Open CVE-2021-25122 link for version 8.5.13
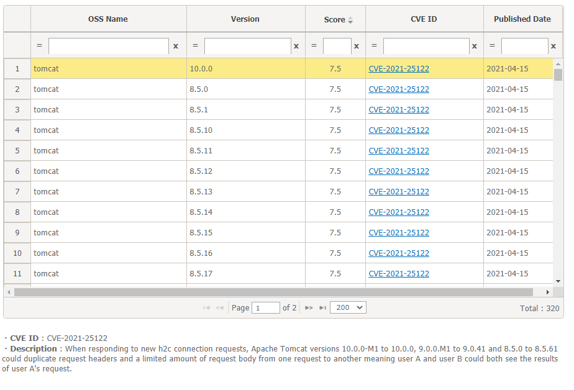 pos(399,192)
